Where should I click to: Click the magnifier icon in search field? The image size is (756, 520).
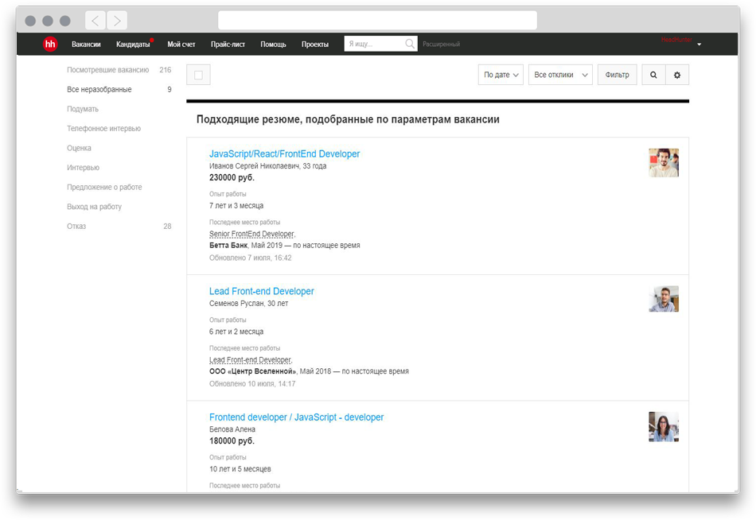click(410, 45)
